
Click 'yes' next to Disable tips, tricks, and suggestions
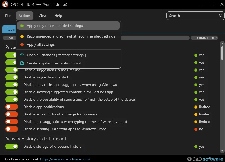(x=202, y=85)
